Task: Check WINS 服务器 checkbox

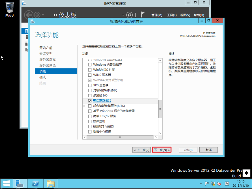Action: click(x=90, y=75)
